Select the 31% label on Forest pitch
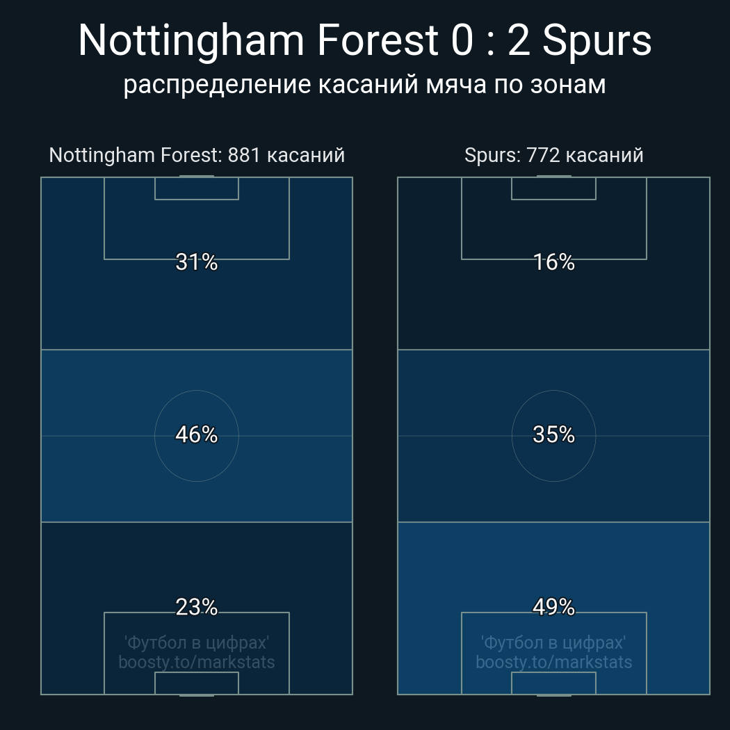The image size is (730, 730). pos(197,262)
